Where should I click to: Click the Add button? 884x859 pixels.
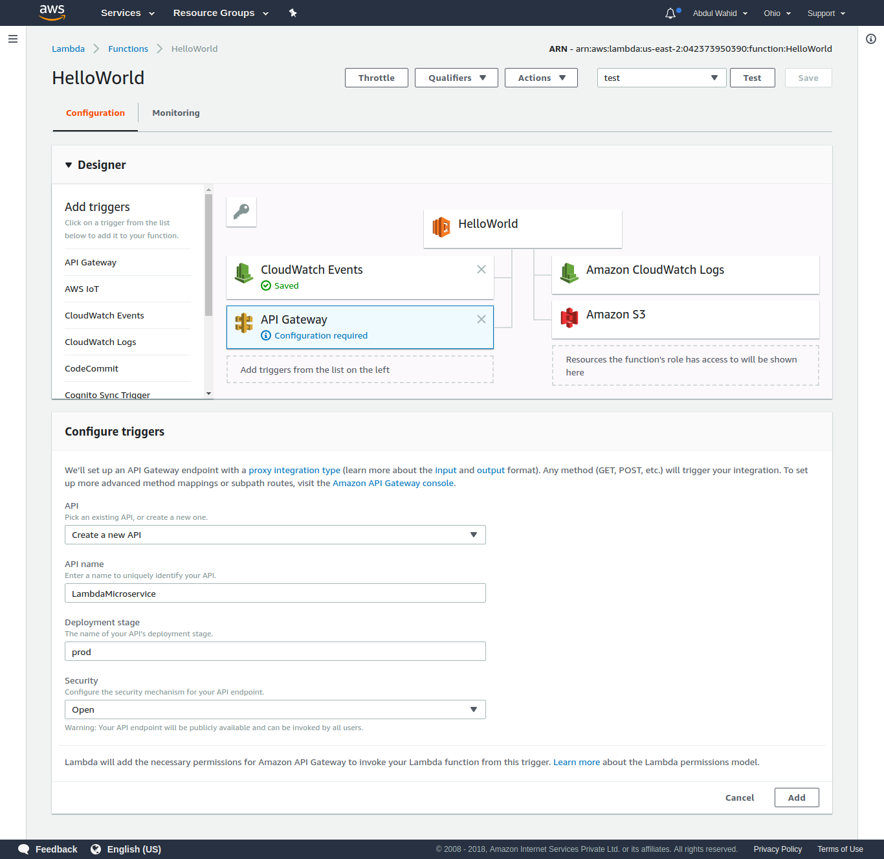pyautogui.click(x=797, y=798)
